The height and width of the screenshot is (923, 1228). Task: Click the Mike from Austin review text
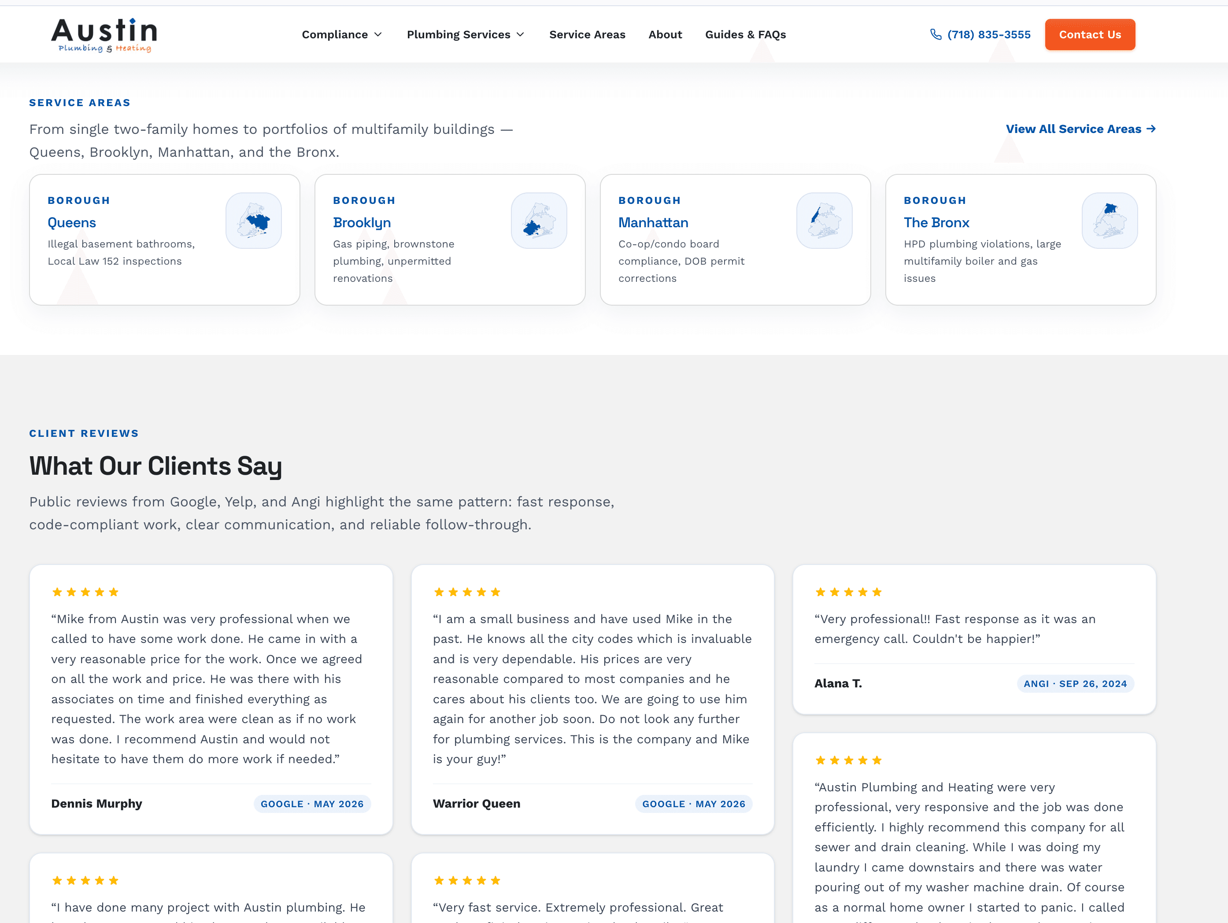coord(207,689)
